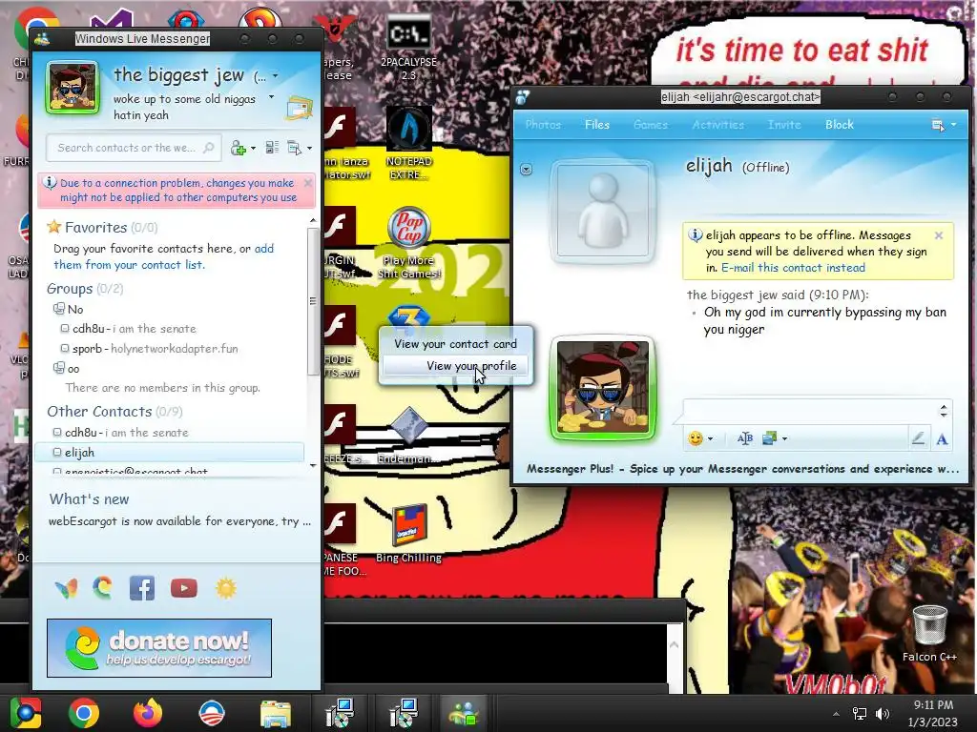Viewport: 977px width, 732px height.
Task: Click the chat message input box
Action: point(809,410)
